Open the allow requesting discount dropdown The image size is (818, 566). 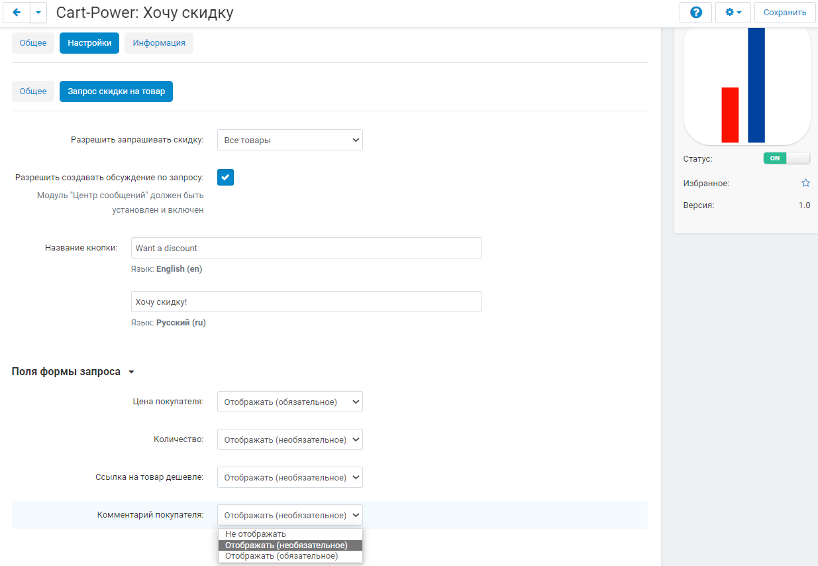pos(290,140)
